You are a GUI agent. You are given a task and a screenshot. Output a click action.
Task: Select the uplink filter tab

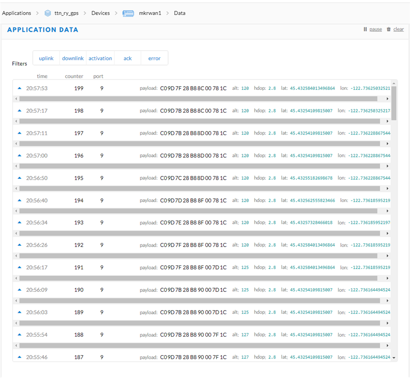[x=46, y=58]
